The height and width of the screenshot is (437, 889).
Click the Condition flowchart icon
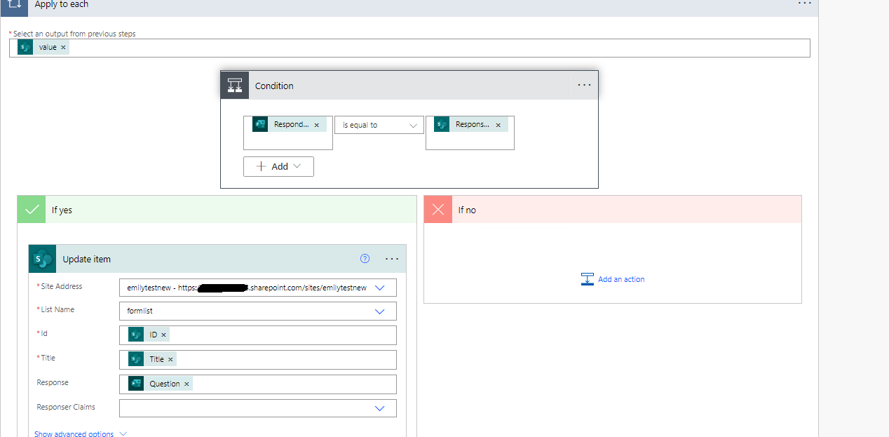pos(235,85)
